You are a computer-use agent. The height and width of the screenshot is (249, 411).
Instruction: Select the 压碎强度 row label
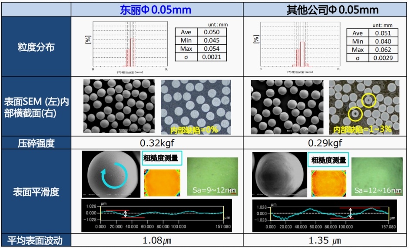click(36, 143)
